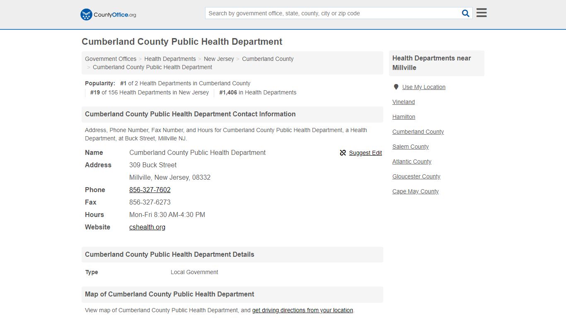Open Hamilton health departments link
This screenshot has width=566, height=318.
pyautogui.click(x=404, y=117)
